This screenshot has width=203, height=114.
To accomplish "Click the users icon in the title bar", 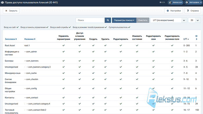I will tap(2, 2).
